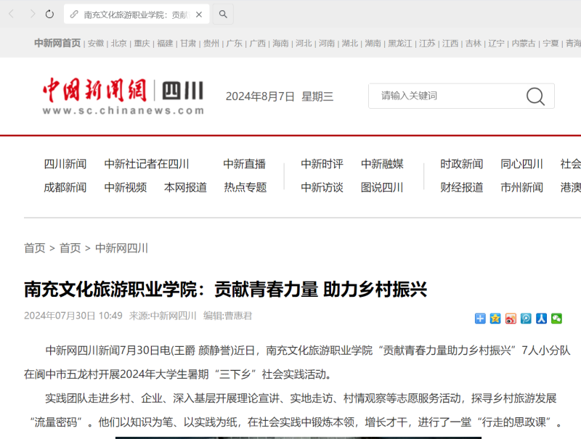Reload the page with the refresh icon
Viewport: 581px width, 439px height.
[49, 14]
